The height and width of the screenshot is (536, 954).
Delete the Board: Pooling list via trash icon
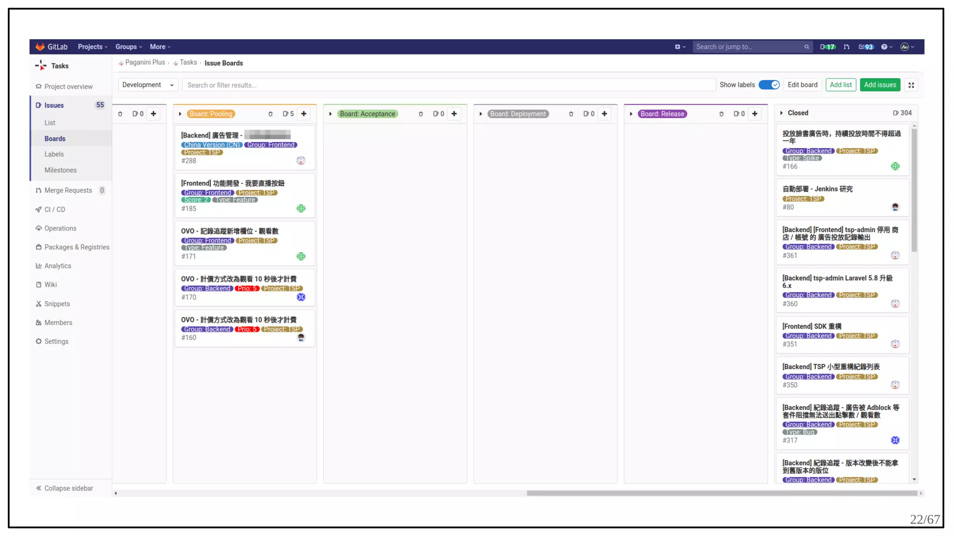(270, 114)
